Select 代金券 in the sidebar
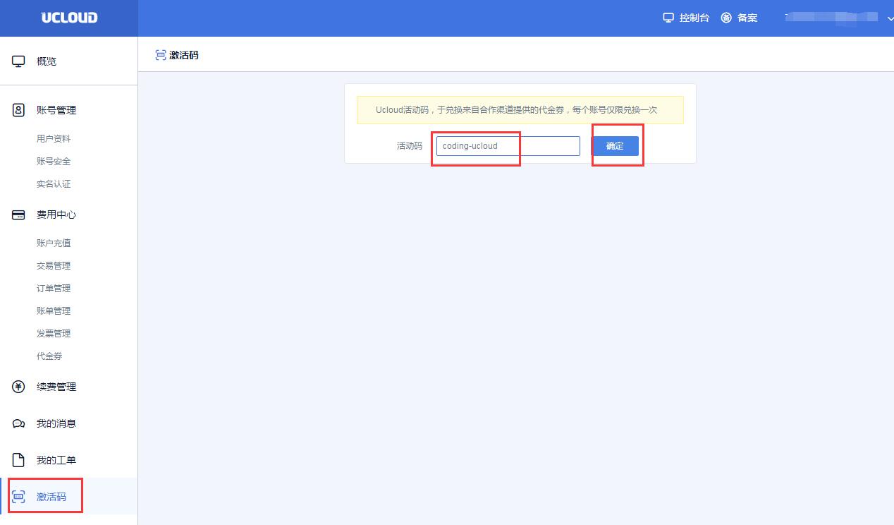 [x=49, y=356]
